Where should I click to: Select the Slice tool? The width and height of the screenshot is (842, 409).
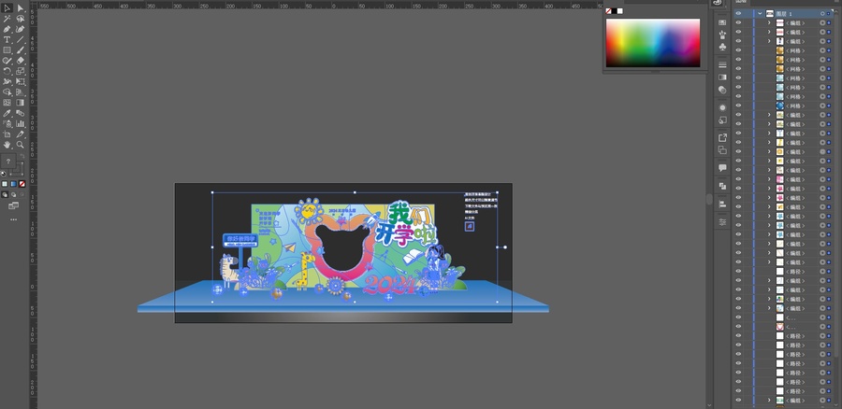21,134
